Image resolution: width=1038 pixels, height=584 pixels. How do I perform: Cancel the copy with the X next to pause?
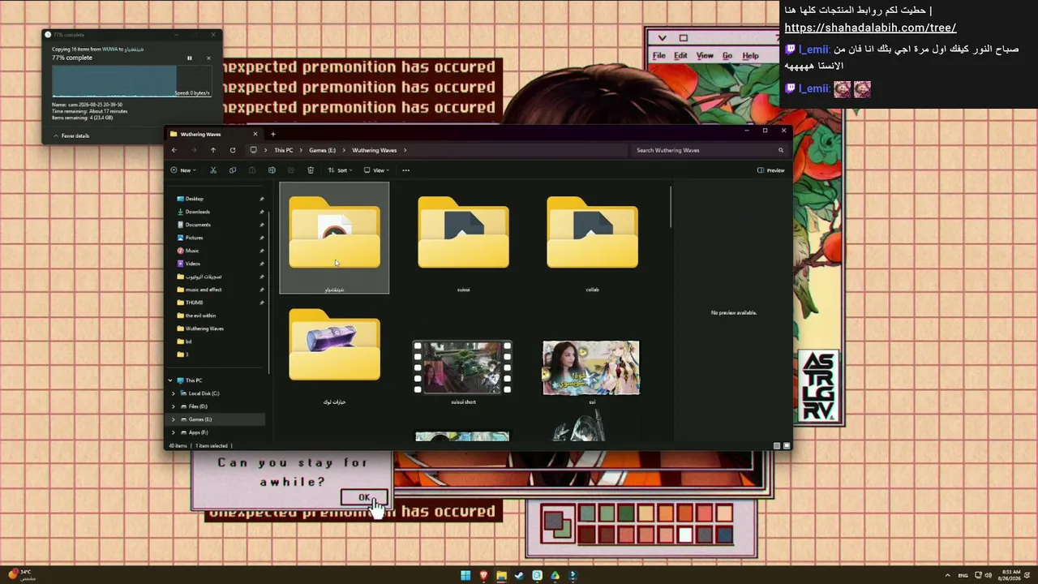pyautogui.click(x=208, y=58)
